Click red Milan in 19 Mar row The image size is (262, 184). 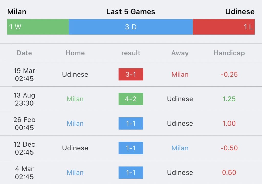coord(180,74)
